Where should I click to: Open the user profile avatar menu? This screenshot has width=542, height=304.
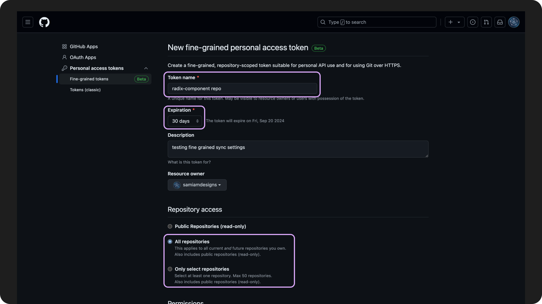514,22
